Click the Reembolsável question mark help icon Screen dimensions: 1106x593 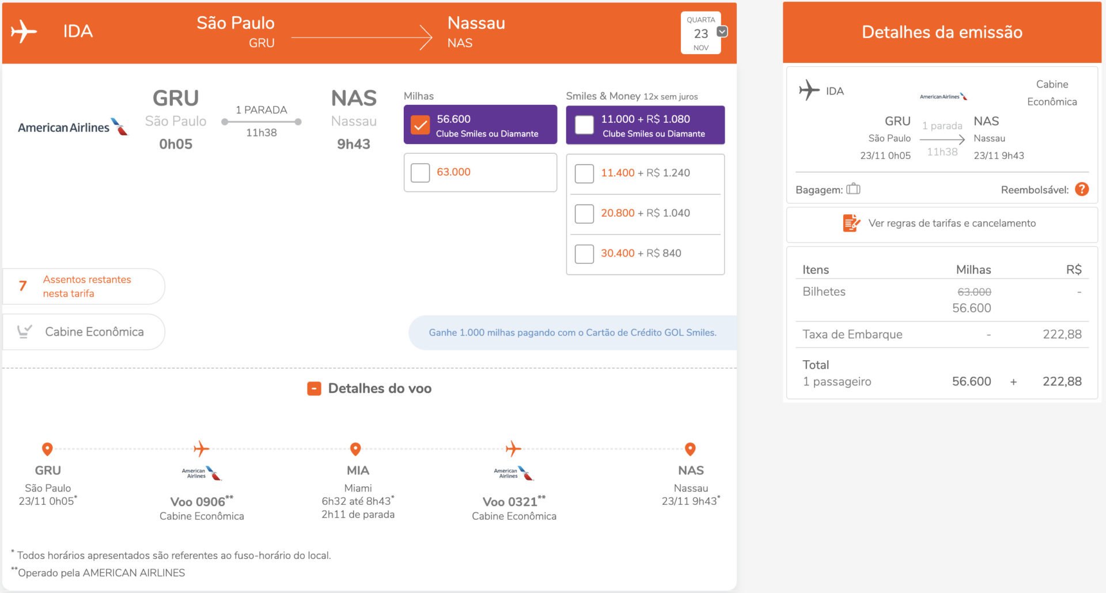[1082, 189]
